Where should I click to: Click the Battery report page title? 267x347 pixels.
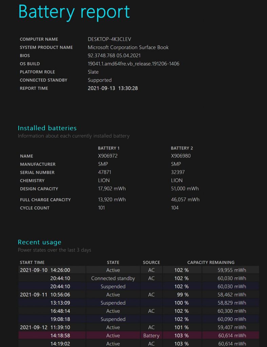coord(74,12)
